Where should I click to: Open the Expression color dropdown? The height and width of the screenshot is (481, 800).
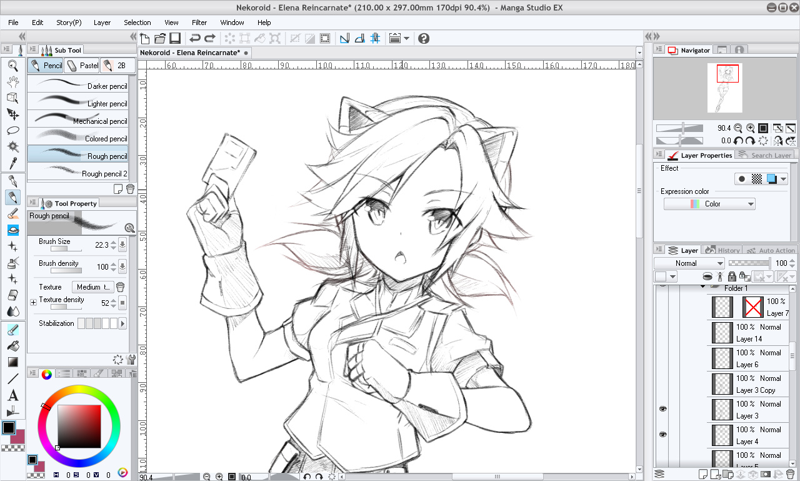pos(709,204)
